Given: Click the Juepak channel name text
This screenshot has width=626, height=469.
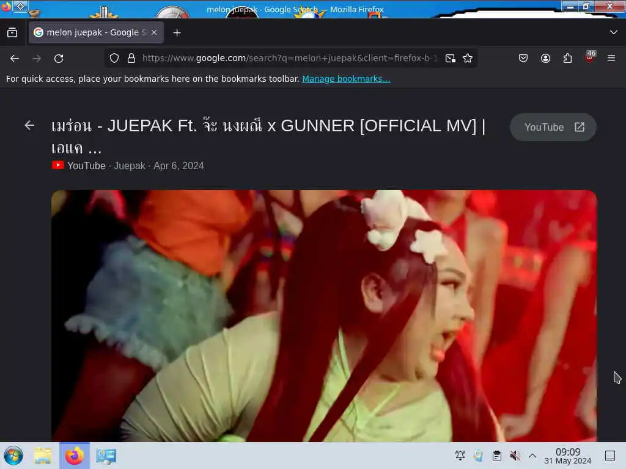Looking at the screenshot, I should [130, 166].
